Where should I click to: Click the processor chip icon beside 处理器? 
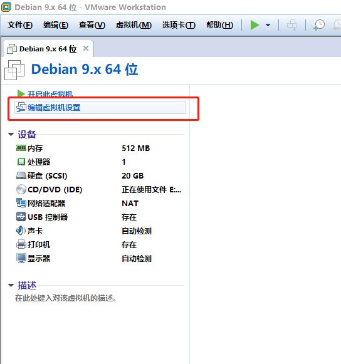21,162
